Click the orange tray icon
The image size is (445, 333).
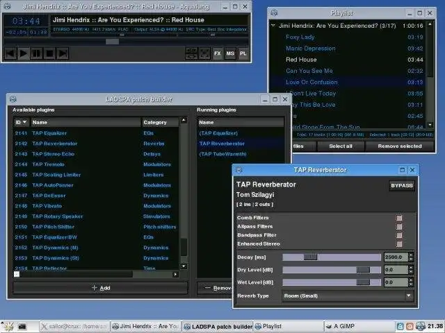[410, 327]
